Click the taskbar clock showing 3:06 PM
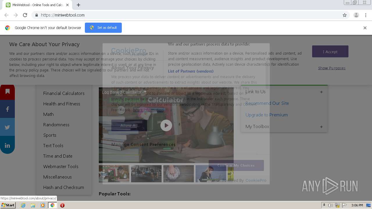 (357, 205)
